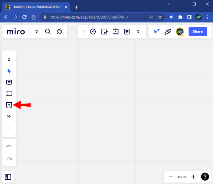The image size is (213, 184).
Task: Select the Untitled, Online Whiteboard browser tab
Action: (x=36, y=7)
